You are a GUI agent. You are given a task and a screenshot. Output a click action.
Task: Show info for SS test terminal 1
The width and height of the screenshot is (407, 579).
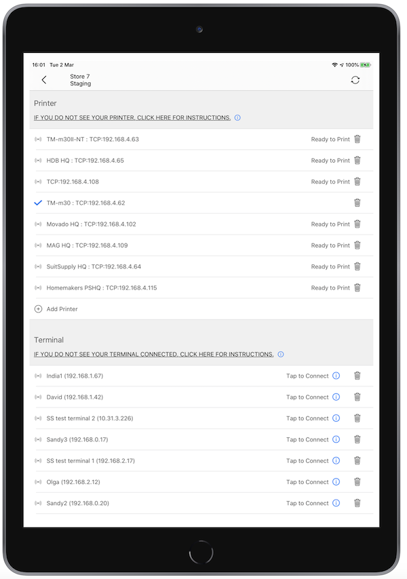coord(336,461)
